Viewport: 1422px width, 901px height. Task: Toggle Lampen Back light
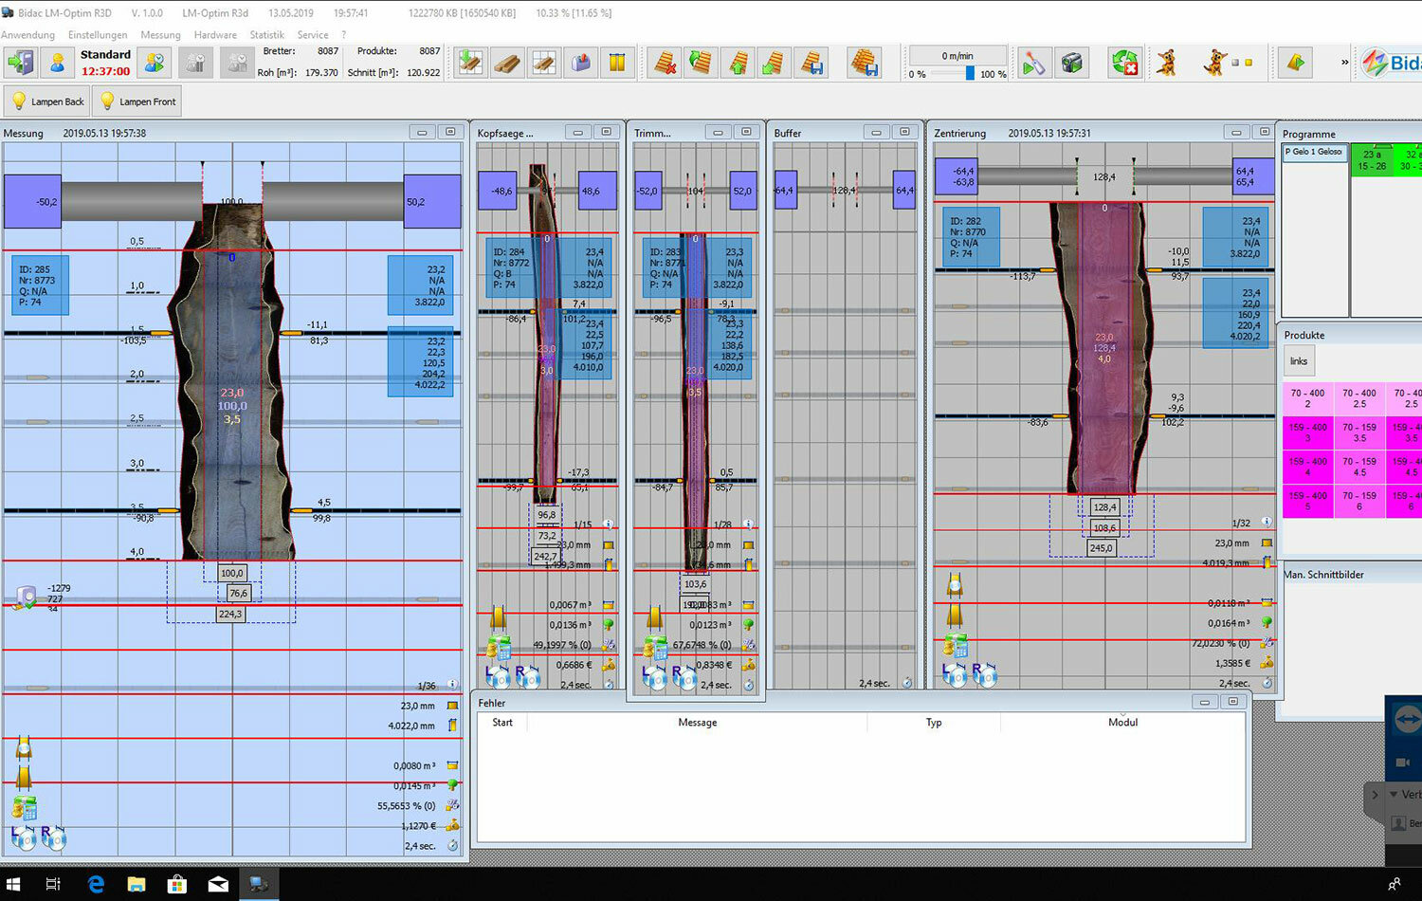(x=47, y=101)
